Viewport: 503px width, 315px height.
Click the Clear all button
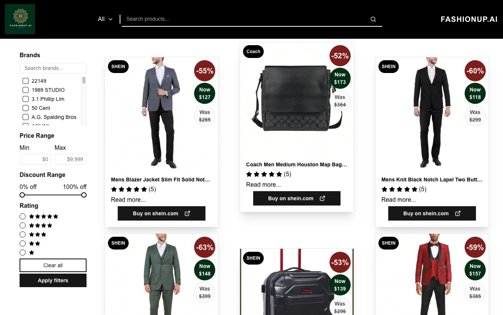[x=53, y=265]
